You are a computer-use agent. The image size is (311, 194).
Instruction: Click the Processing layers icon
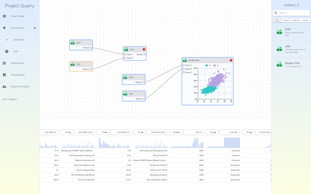coord(4,28)
